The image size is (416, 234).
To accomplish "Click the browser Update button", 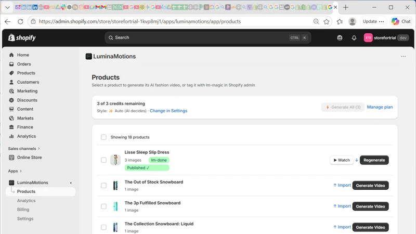I will [x=373, y=21].
